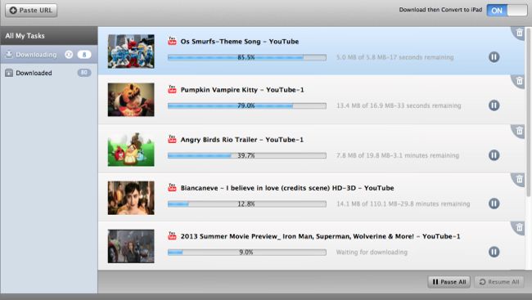Click the 12.8% progress bar

click(x=247, y=204)
